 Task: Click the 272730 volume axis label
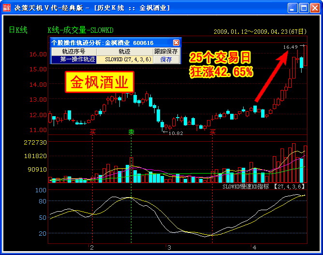(x=35, y=143)
